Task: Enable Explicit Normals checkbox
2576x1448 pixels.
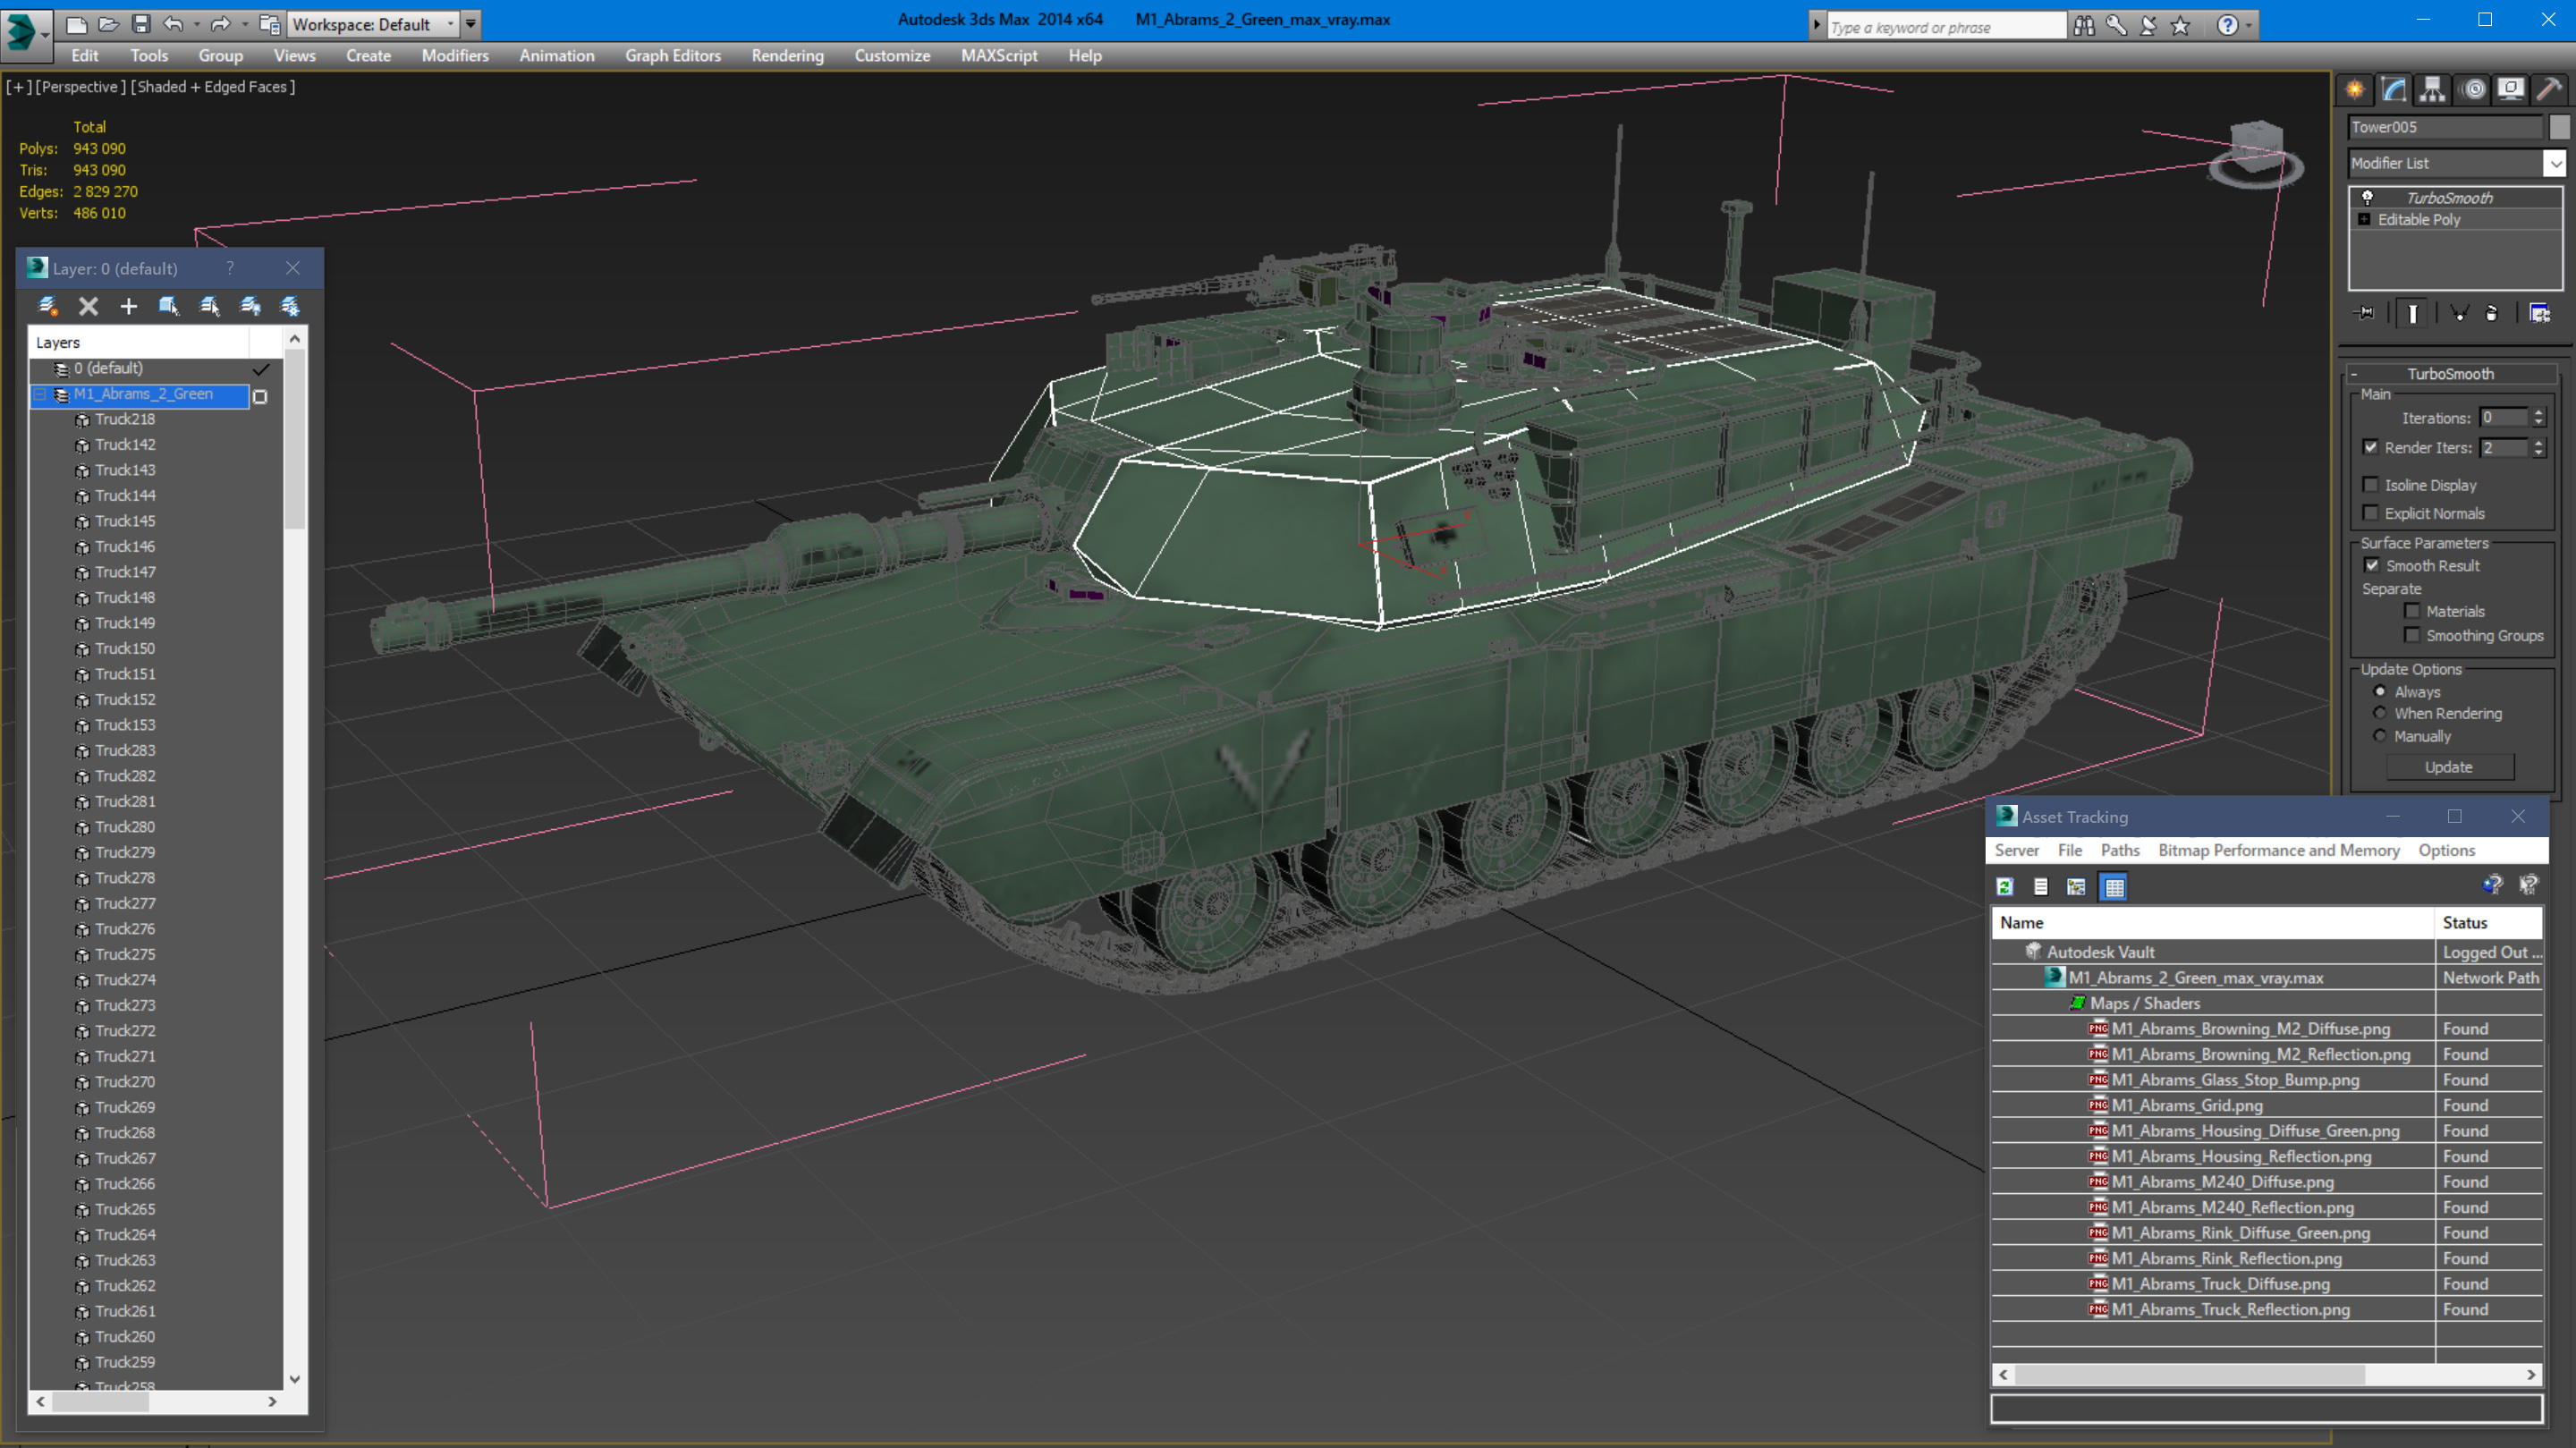Action: coord(2370,512)
